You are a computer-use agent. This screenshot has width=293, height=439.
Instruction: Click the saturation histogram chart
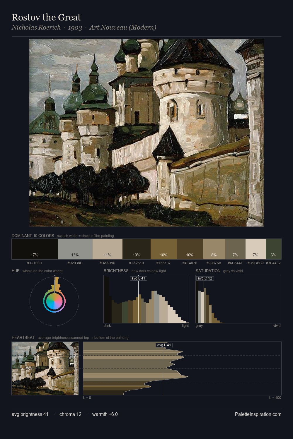(x=238, y=299)
